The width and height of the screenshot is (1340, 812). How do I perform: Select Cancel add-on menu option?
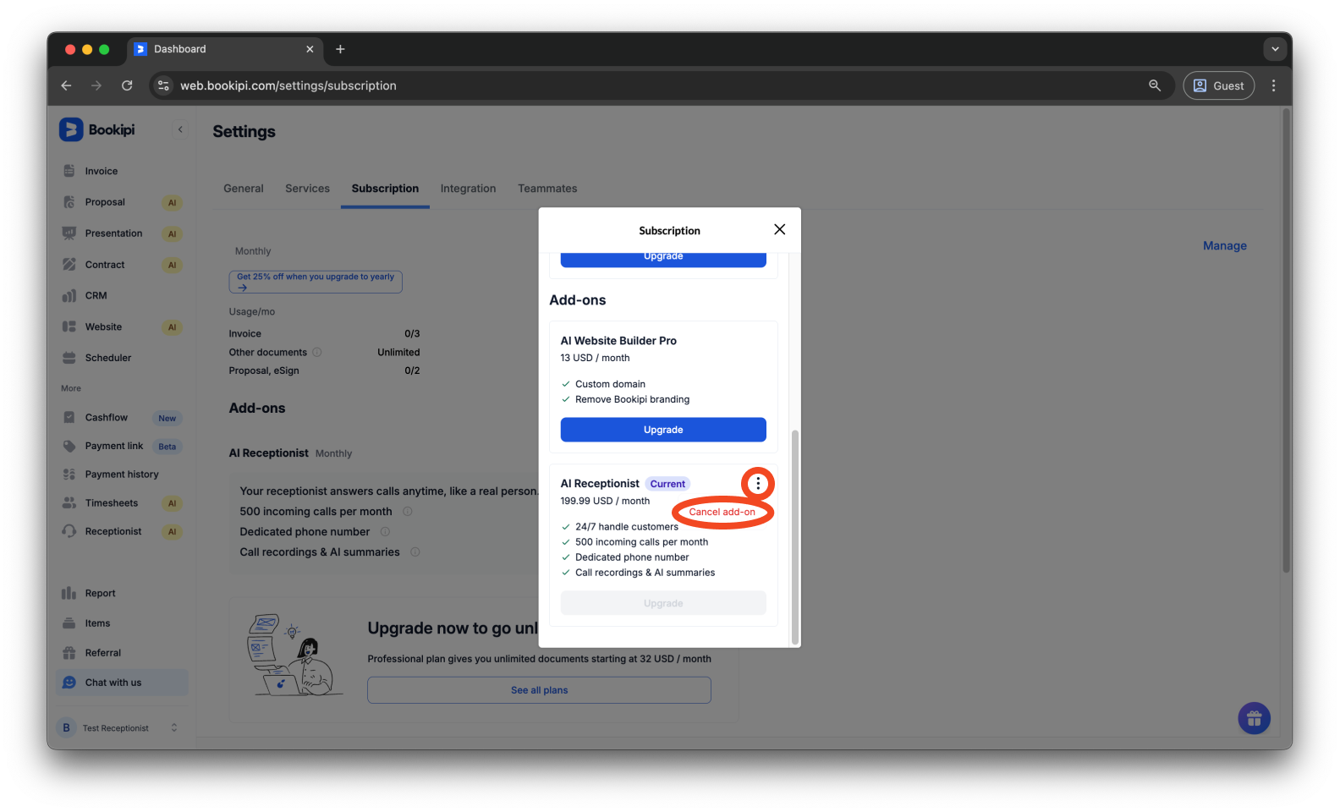click(x=722, y=512)
